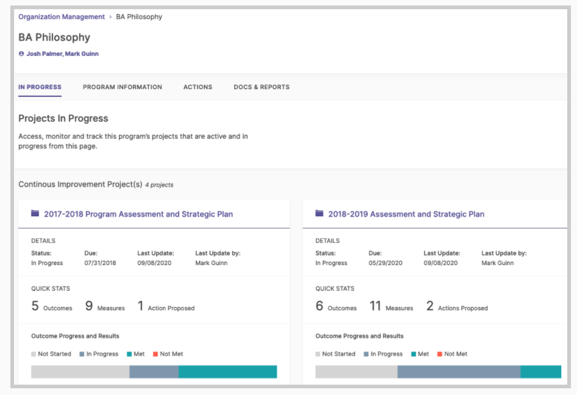Image resolution: width=577 pixels, height=395 pixels.
Task: Click the Not Started legend square in 2018-2019 card
Action: (x=318, y=354)
